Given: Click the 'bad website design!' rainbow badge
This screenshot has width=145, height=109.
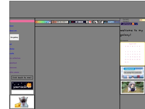Looking at the screenshot, I should [43, 22].
